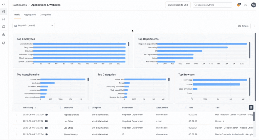Open row actions menu for Simon Woodly

(16, 134)
